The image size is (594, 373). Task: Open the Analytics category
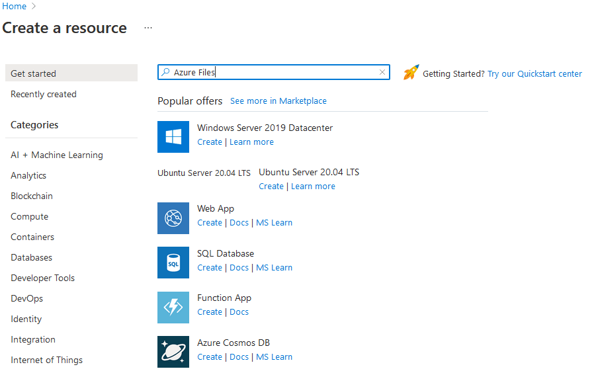pyautogui.click(x=28, y=176)
